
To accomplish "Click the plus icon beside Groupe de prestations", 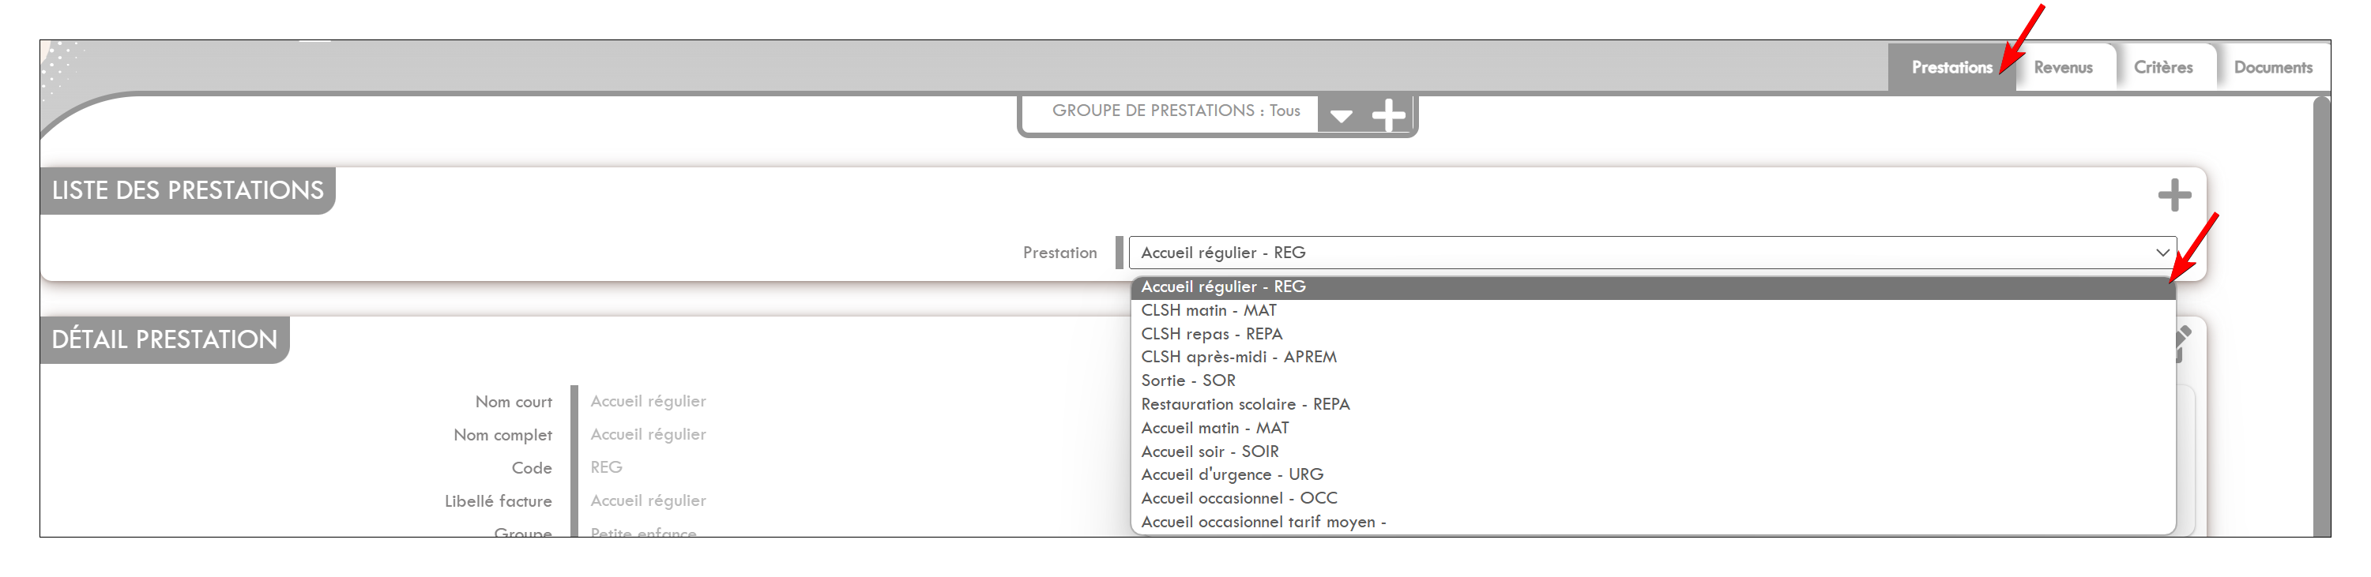I will coord(1388,116).
